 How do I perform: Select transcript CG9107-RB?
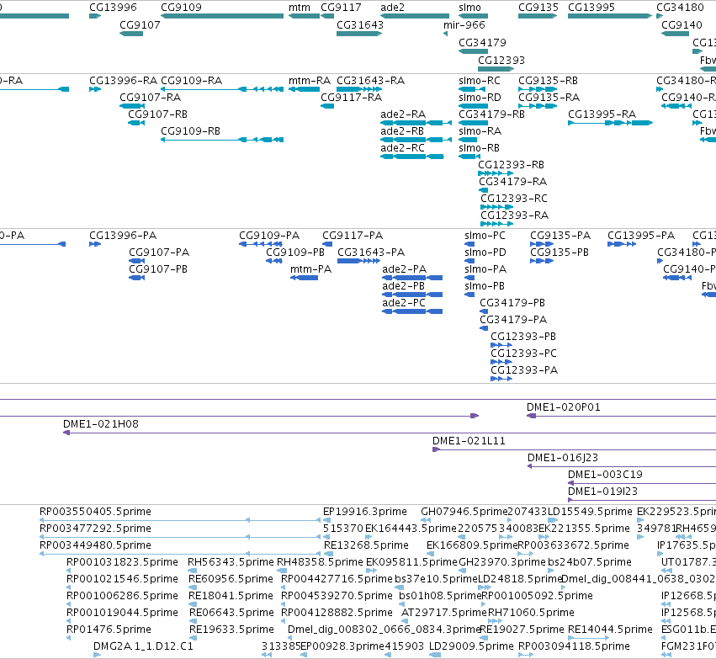pyautogui.click(x=136, y=123)
